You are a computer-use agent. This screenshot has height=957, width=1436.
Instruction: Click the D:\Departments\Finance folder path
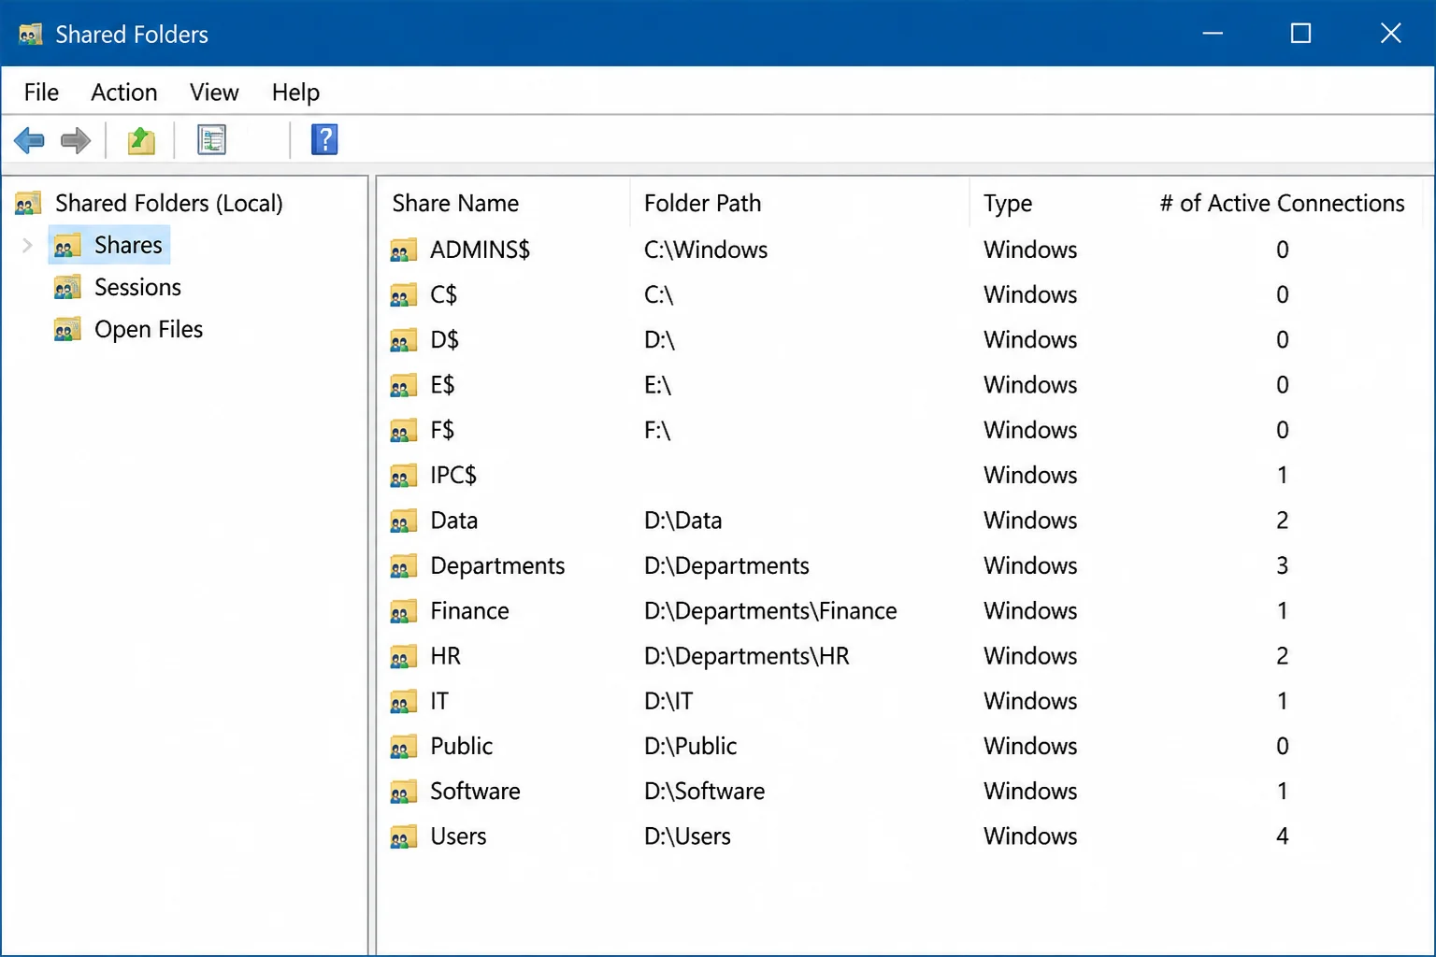coord(770,610)
